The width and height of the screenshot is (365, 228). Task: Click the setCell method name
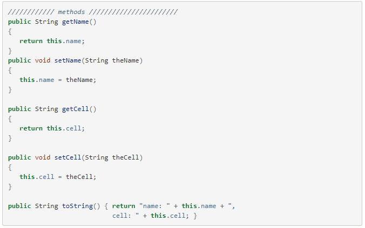coord(67,157)
